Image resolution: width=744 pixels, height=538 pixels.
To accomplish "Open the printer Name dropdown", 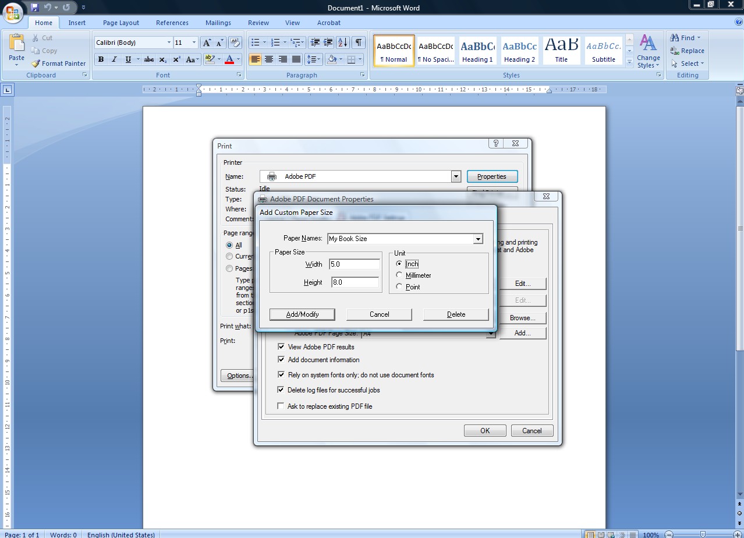I will pos(456,176).
